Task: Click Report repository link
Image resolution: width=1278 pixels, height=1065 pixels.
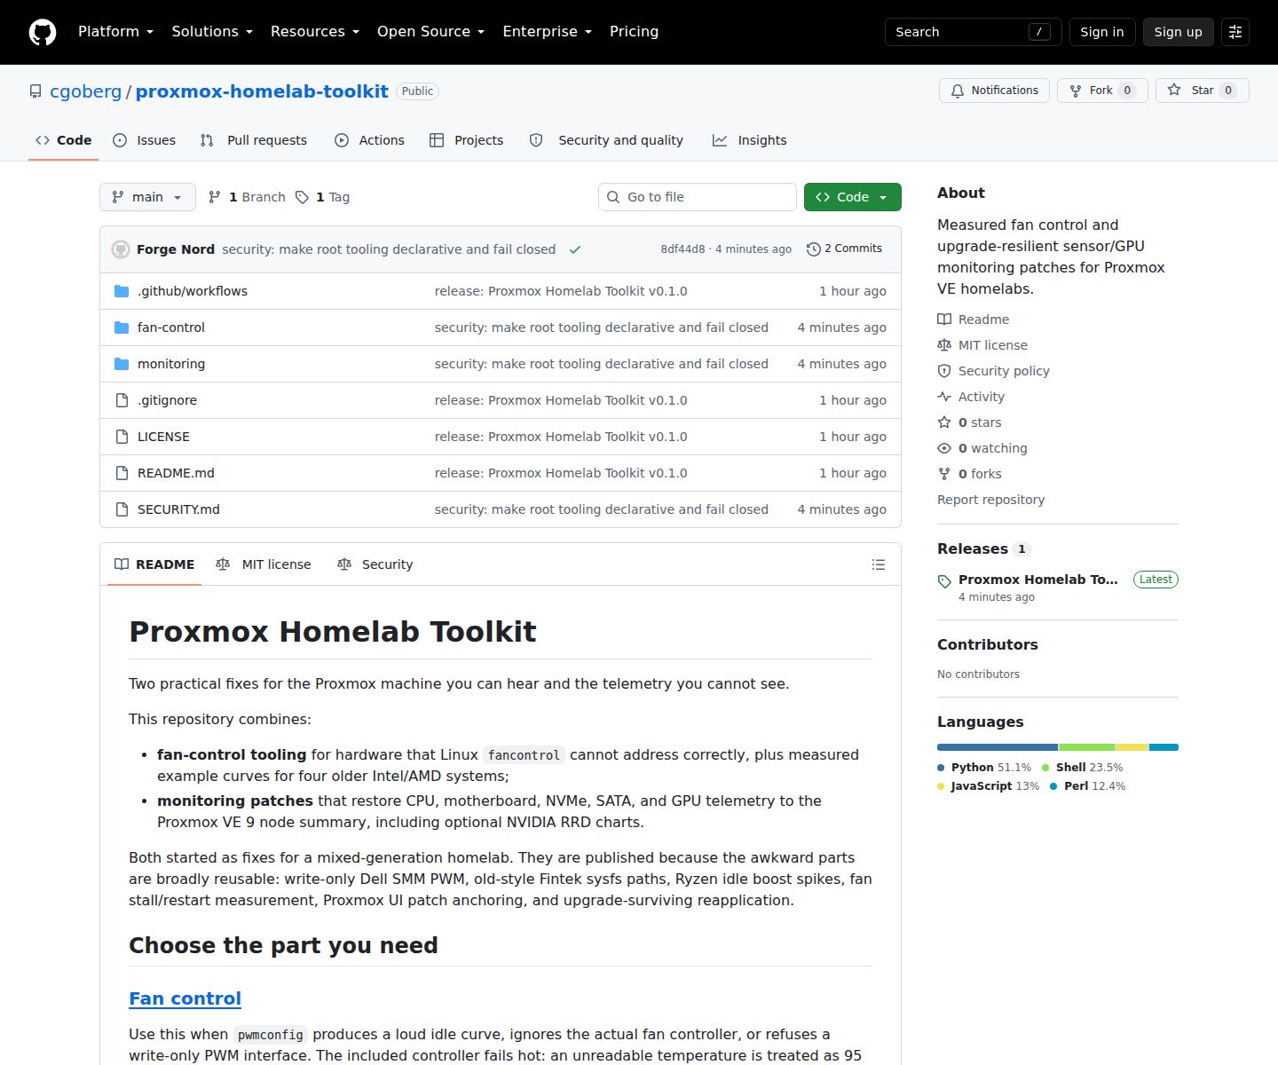Action: coord(990,500)
